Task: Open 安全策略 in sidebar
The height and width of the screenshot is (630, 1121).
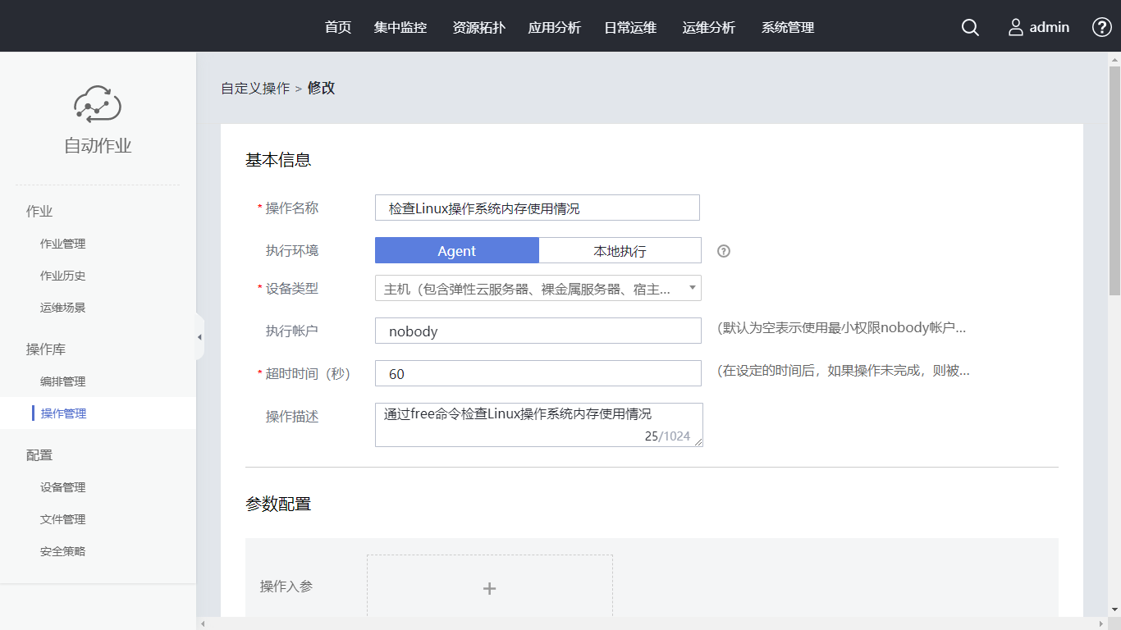Action: coord(63,551)
